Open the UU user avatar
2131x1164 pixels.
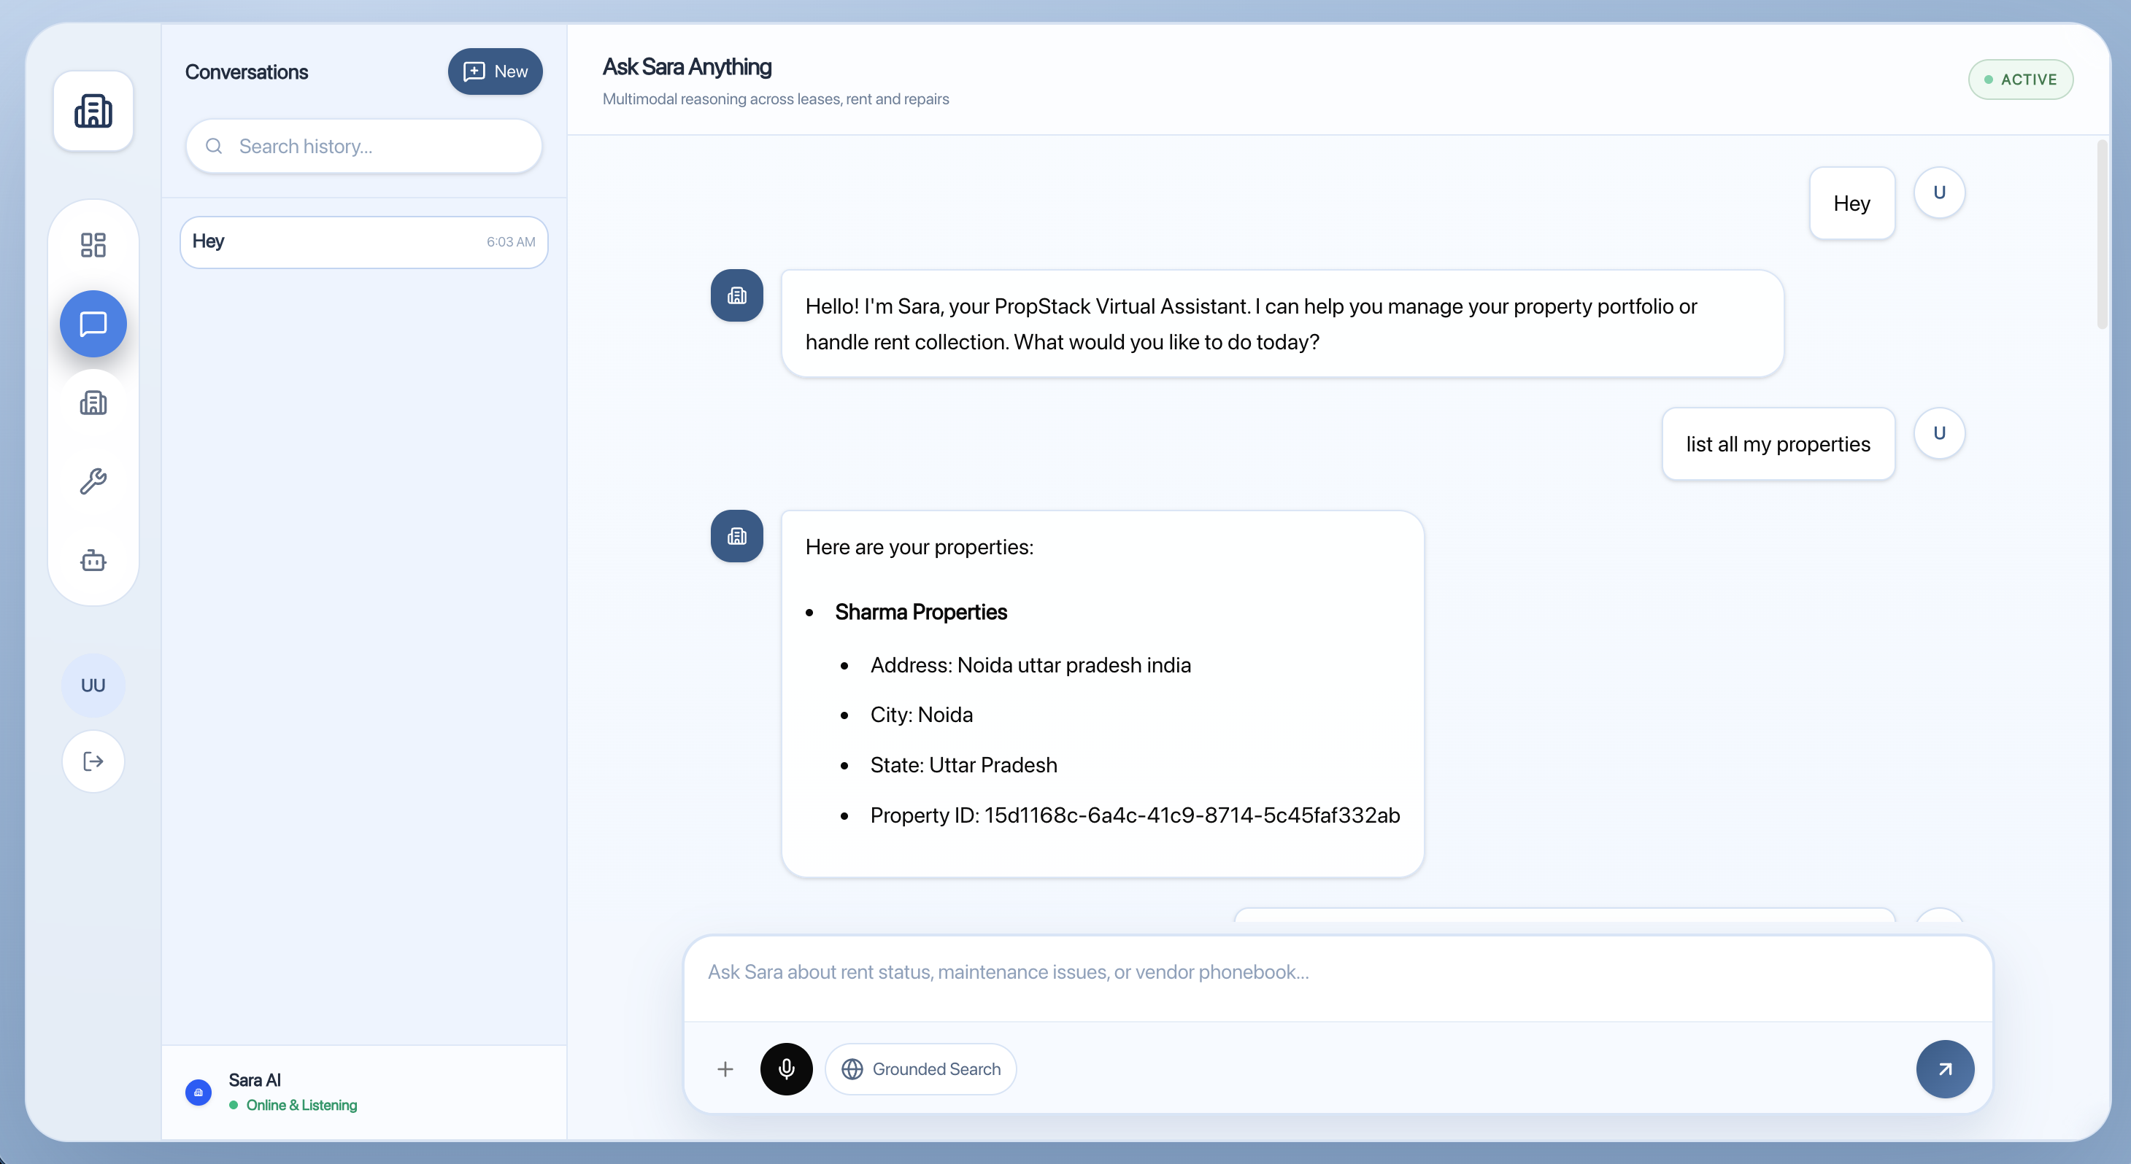tap(93, 685)
